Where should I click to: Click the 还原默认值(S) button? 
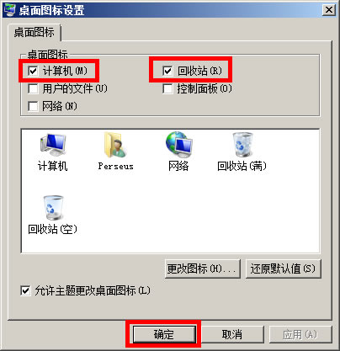(283, 269)
